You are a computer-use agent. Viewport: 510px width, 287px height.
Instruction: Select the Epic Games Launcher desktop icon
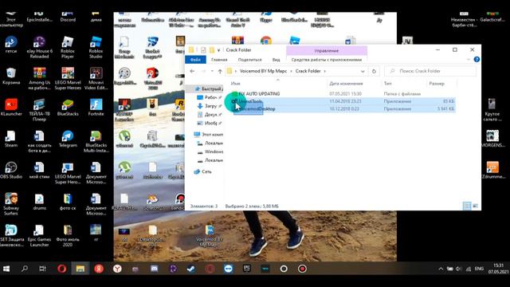[x=39, y=236]
